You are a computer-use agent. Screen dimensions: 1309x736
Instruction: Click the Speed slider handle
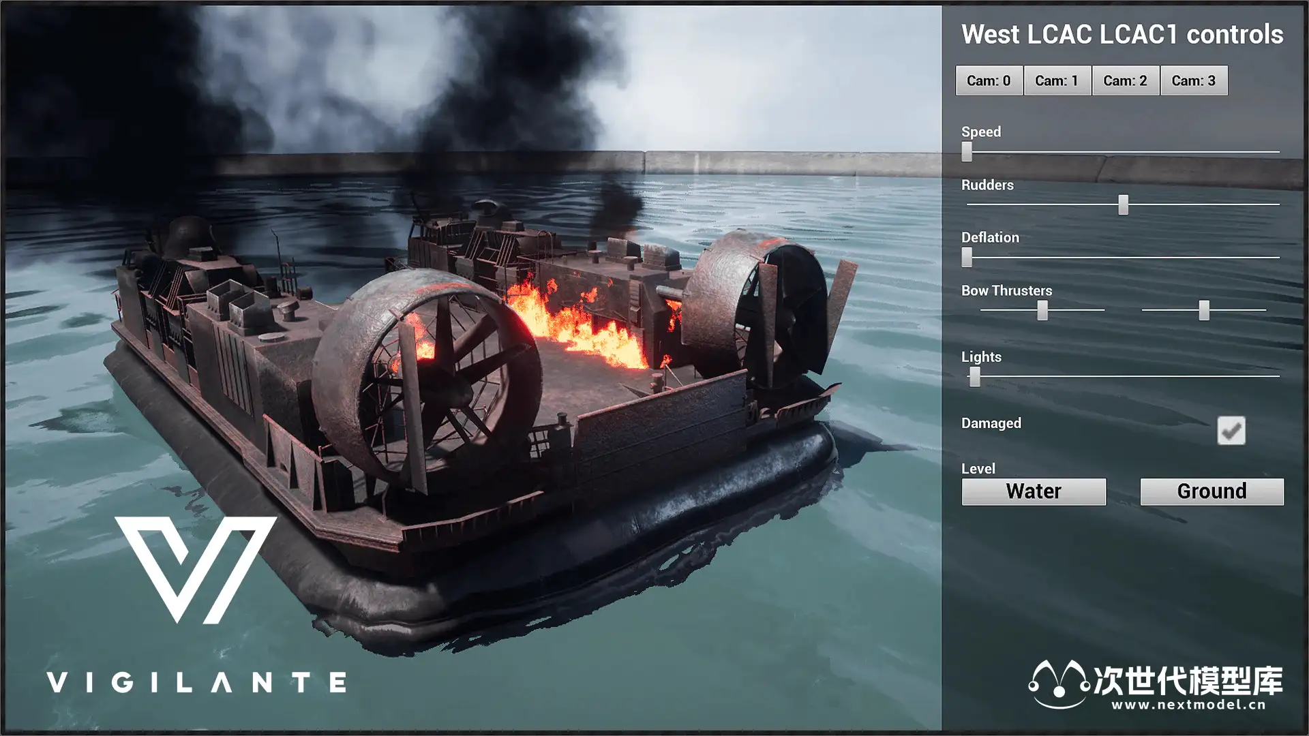click(x=967, y=151)
